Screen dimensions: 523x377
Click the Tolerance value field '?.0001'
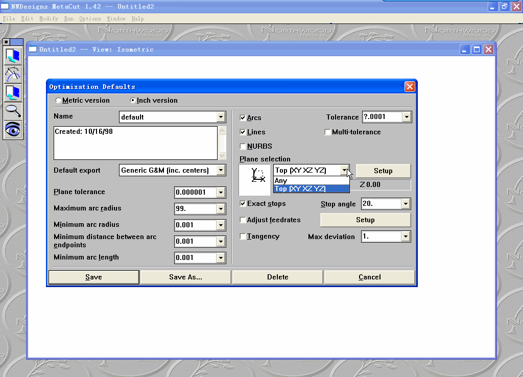(382, 117)
